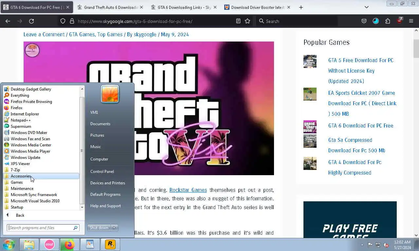The width and height of the screenshot is (419, 251).
Task: Reload the page with the refresh icon
Action: (x=31, y=21)
